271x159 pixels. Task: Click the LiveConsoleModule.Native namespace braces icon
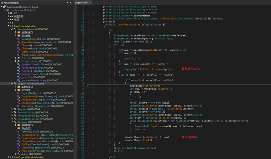(12, 157)
